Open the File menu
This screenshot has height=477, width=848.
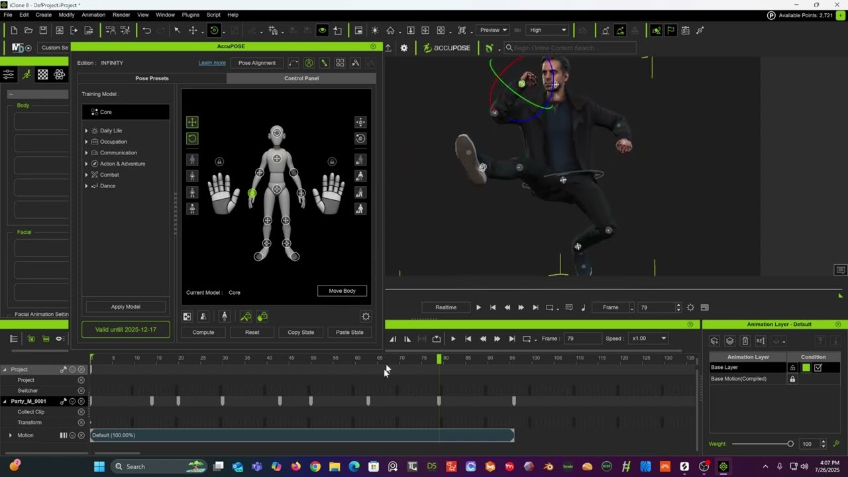click(x=8, y=15)
